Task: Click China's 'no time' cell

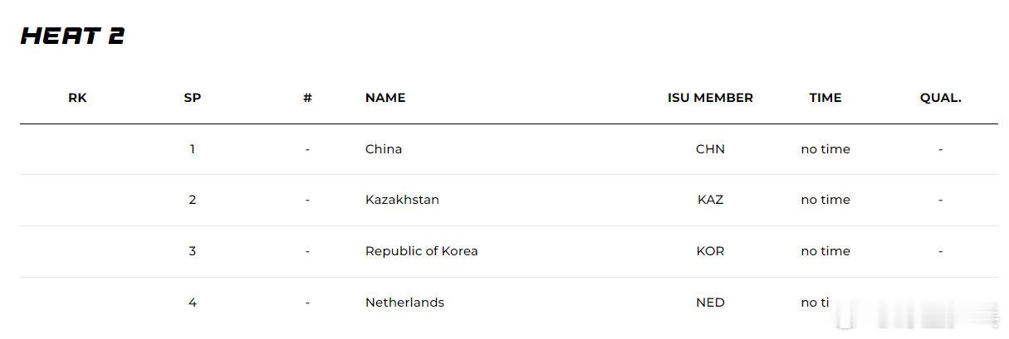Action: pos(825,149)
